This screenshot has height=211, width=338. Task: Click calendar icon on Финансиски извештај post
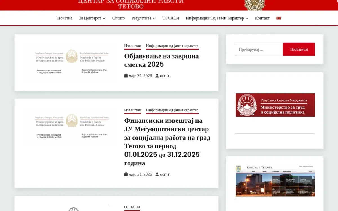(x=126, y=174)
